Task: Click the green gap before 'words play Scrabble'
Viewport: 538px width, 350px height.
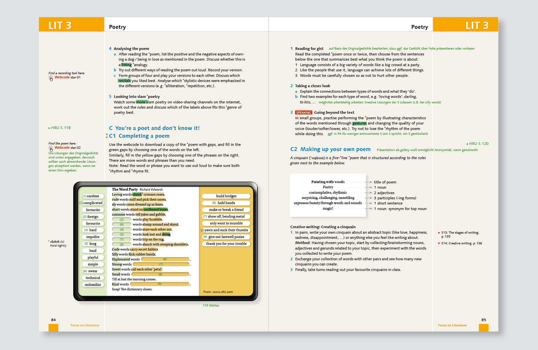Action: point(122,219)
